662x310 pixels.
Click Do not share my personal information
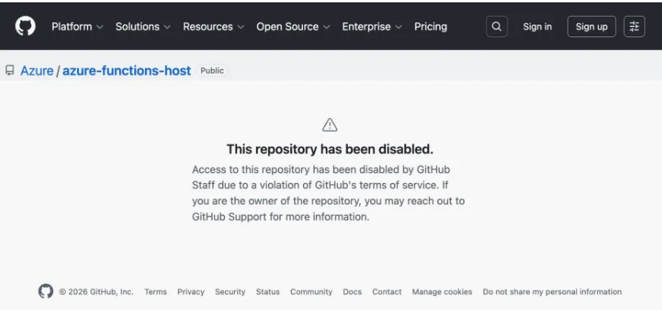click(x=553, y=292)
